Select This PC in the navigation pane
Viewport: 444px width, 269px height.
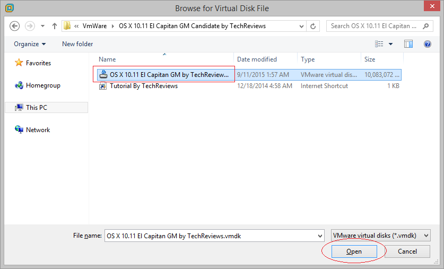point(47,108)
